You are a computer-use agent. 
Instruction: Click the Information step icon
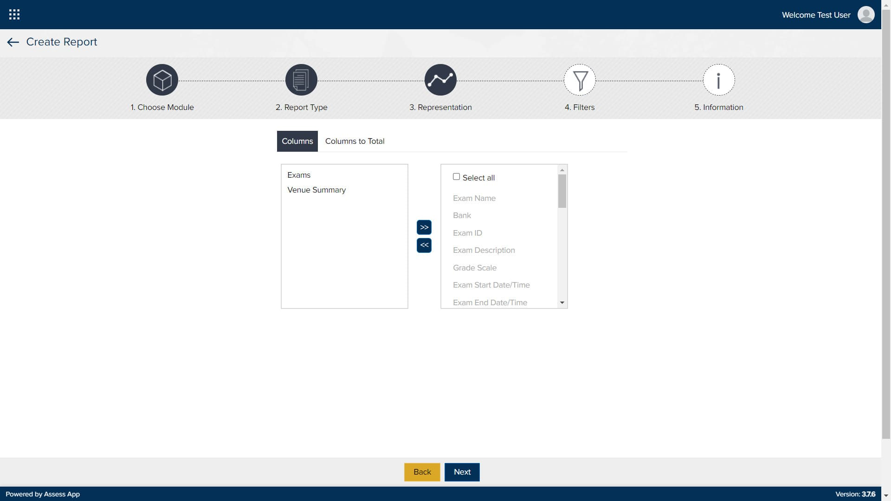718,80
